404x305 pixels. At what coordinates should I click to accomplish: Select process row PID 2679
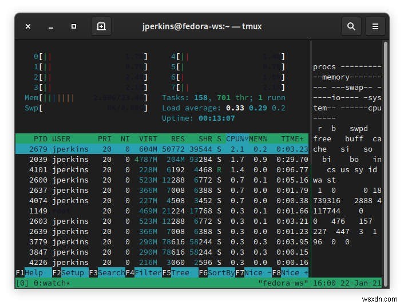pyautogui.click(x=162, y=149)
